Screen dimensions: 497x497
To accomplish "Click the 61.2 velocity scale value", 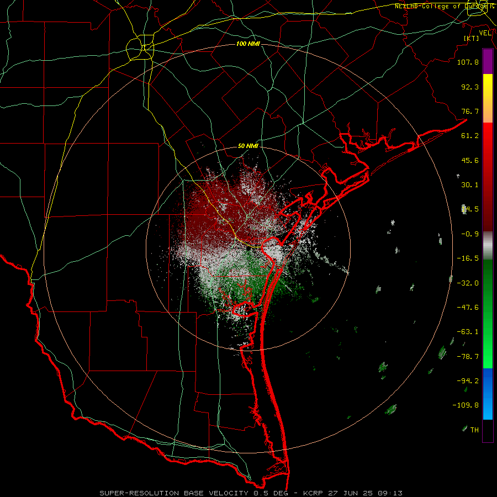I will tap(470, 136).
